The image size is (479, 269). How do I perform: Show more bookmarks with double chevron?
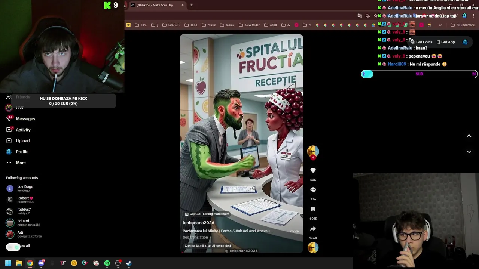(440, 25)
